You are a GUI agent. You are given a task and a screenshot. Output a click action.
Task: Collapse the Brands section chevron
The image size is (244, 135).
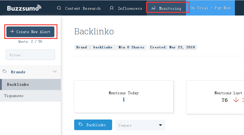coord(55,72)
